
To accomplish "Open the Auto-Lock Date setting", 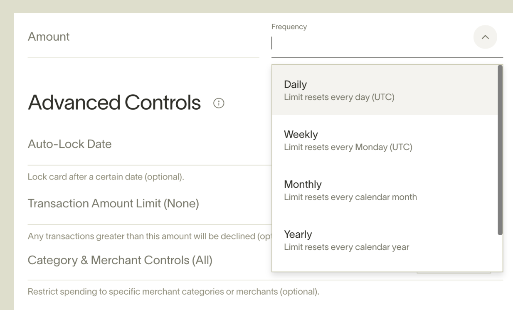I will pyautogui.click(x=70, y=144).
